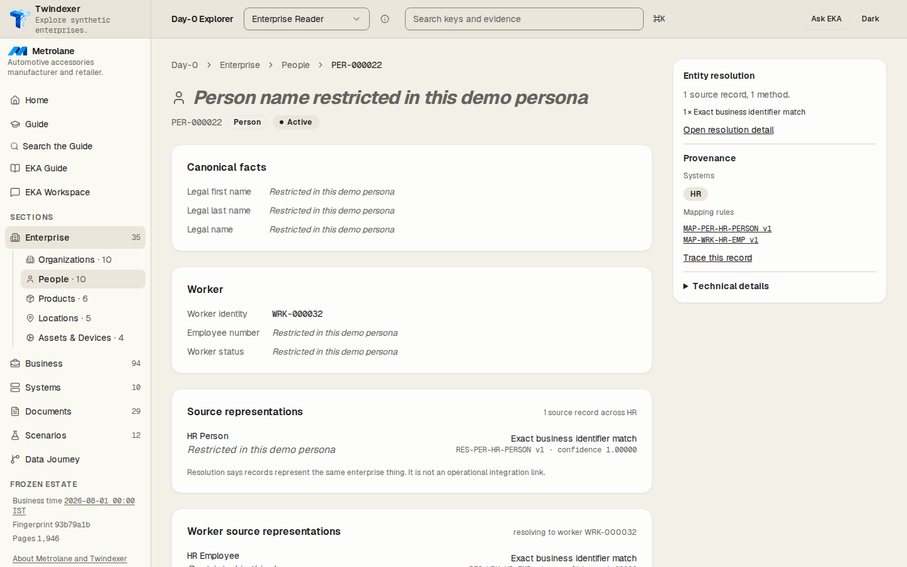
Task: Select the PER-000022 breadcrumb
Action: coord(357,65)
